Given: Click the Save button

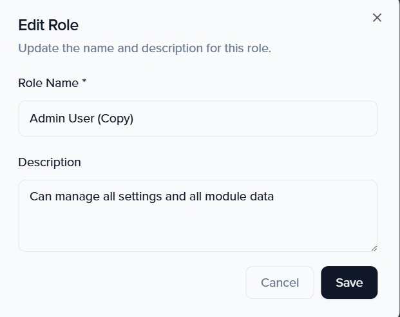Looking at the screenshot, I should point(349,283).
